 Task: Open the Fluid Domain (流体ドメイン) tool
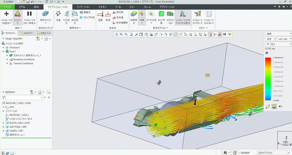click(x=45, y=14)
